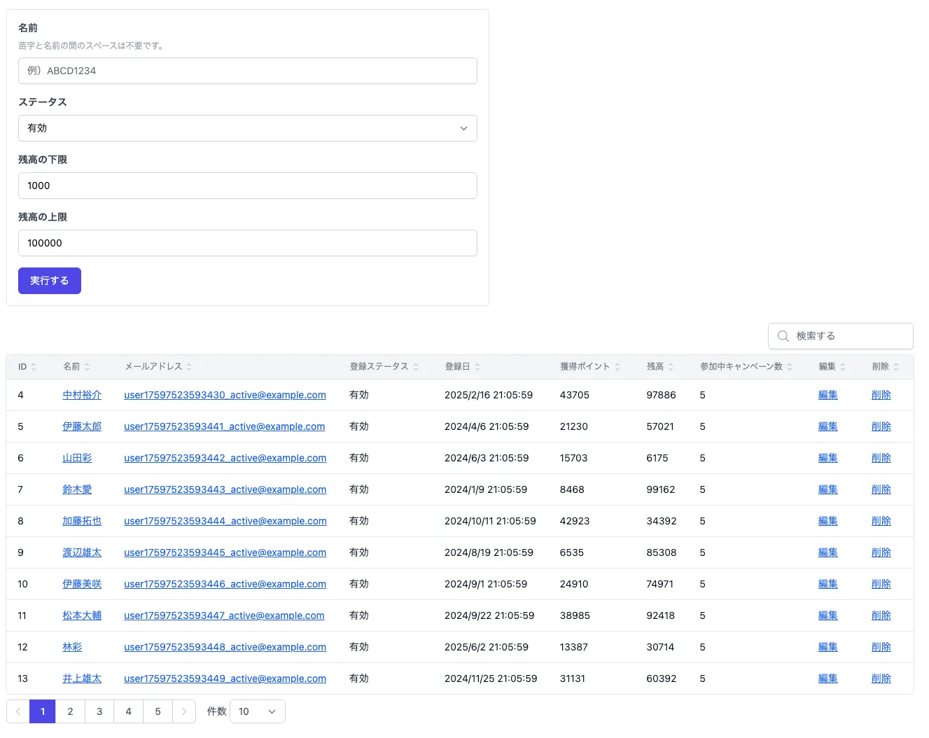Viewport: 929px width, 738px height.
Task: Click the 残高の下限 input field
Action: click(x=248, y=186)
